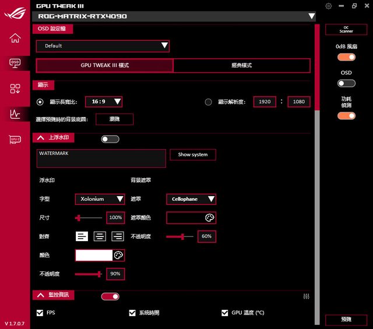Select center text alignment for watermark
Viewport: 373px width, 329px height.
point(100,236)
